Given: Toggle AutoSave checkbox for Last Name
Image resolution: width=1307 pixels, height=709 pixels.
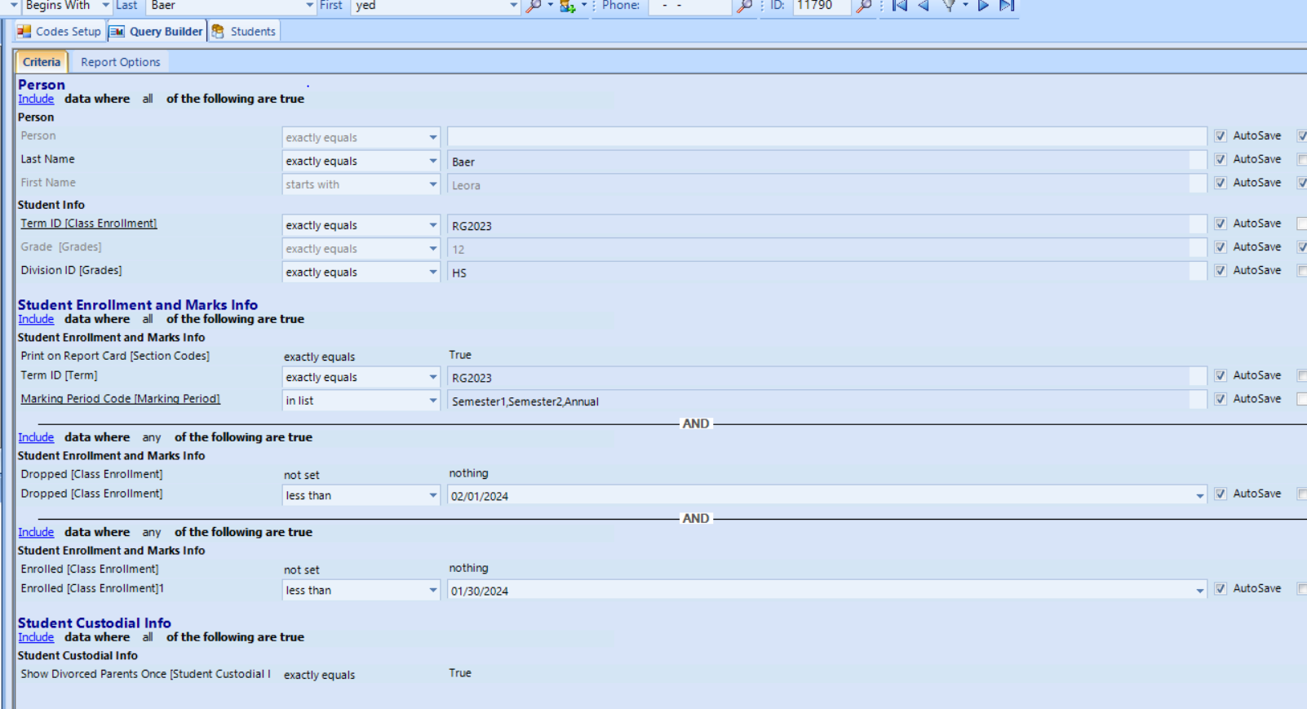Looking at the screenshot, I should point(1221,160).
